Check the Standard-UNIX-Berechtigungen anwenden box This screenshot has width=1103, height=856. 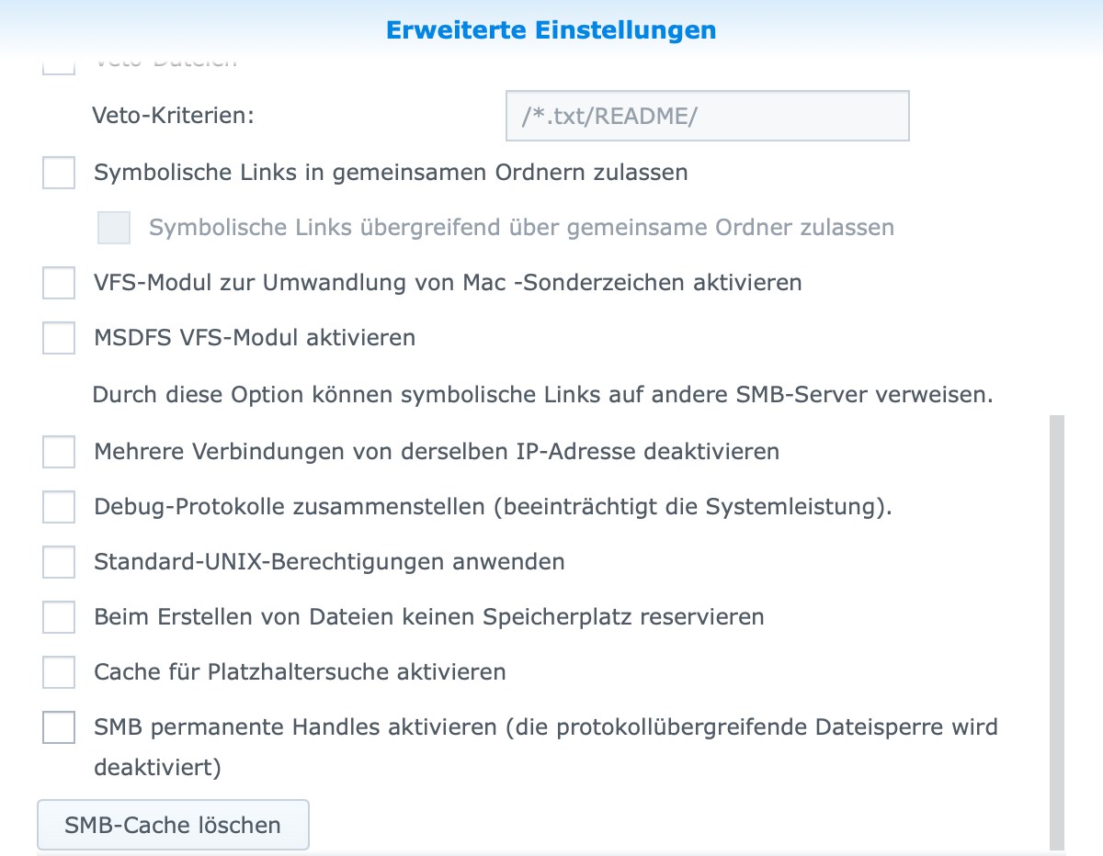coord(59,562)
